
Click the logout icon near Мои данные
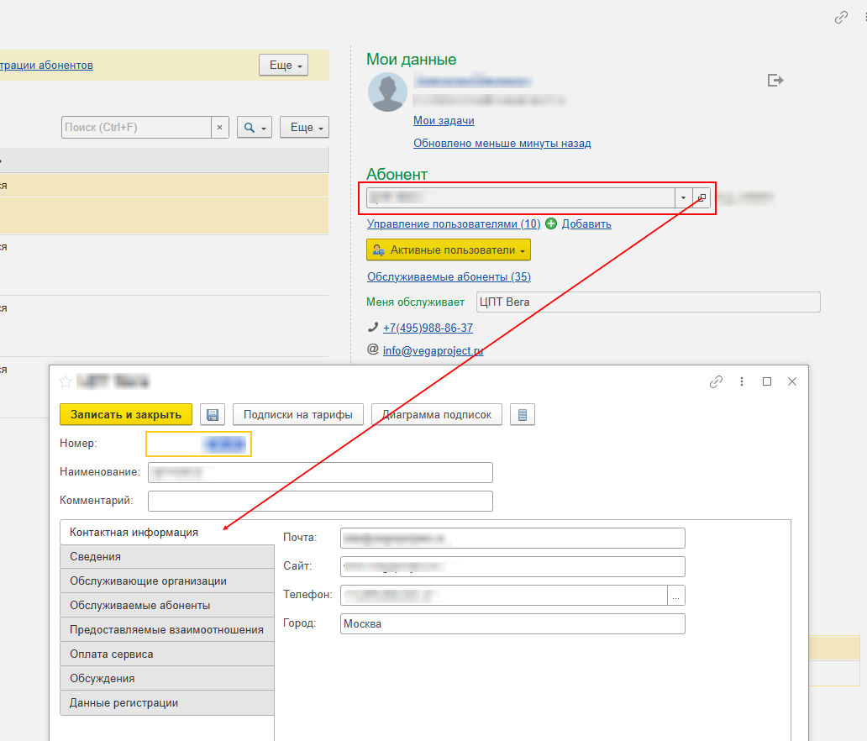pos(775,80)
